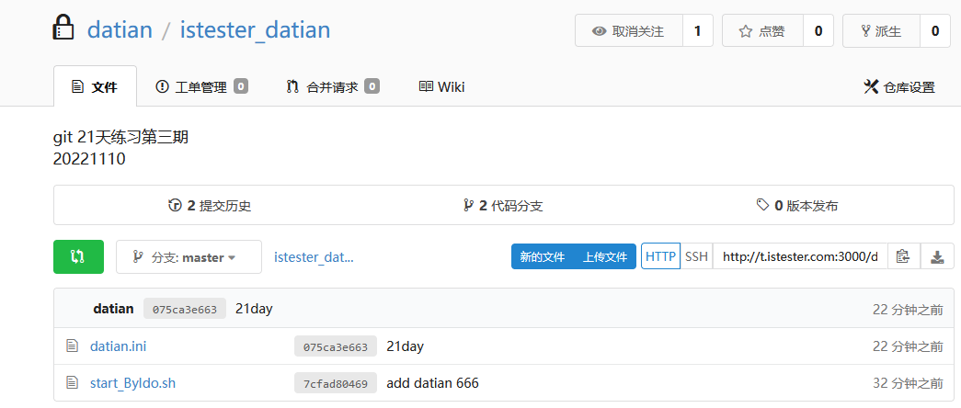Select HTTP clone protocol
Viewport: 961px width, 408px height.
click(660, 256)
